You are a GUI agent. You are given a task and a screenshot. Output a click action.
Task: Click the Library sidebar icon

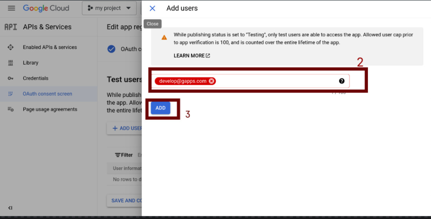click(11, 63)
